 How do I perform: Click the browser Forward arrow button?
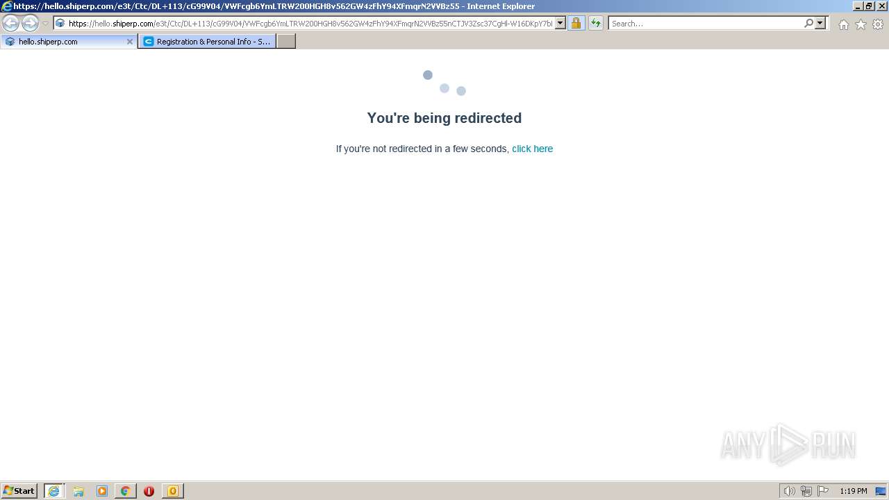coord(30,23)
